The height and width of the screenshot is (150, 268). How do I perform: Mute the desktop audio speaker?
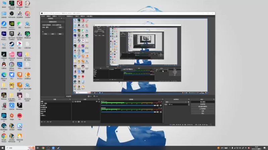click(x=157, y=112)
